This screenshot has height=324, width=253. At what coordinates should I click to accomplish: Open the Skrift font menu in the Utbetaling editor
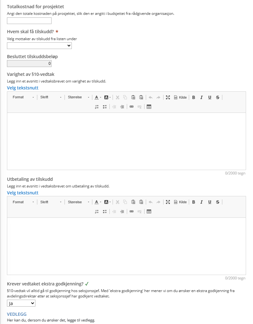pos(51,202)
